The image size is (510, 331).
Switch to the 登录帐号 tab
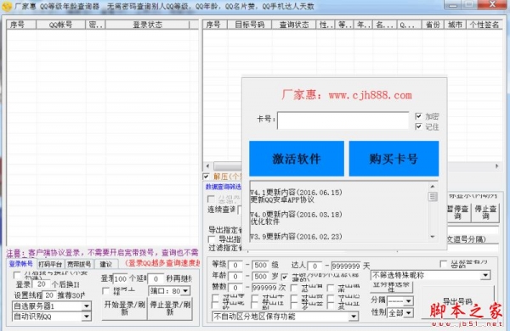click(20, 264)
